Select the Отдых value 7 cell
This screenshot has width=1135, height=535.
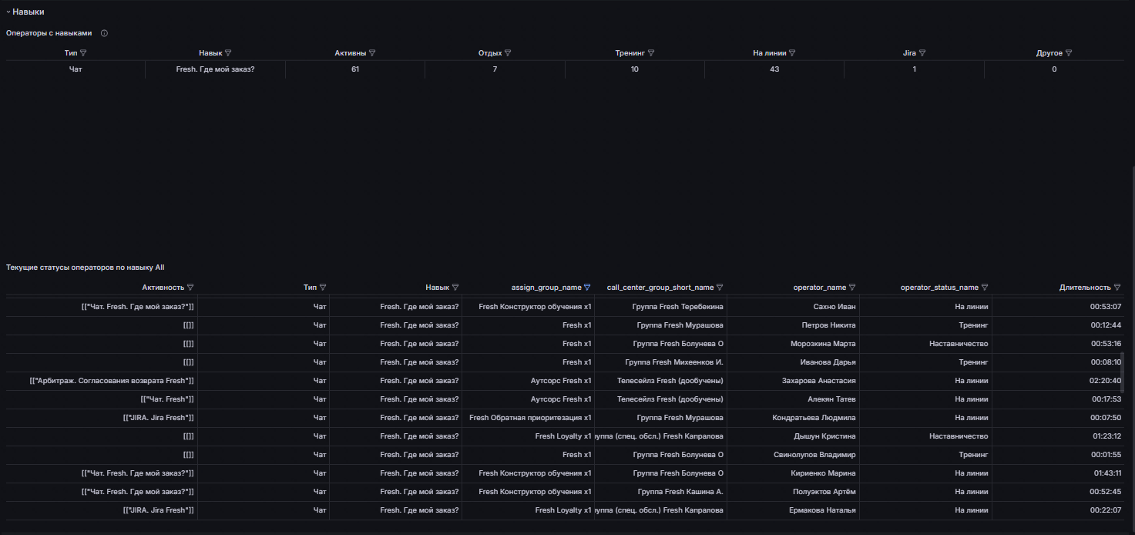tap(495, 69)
